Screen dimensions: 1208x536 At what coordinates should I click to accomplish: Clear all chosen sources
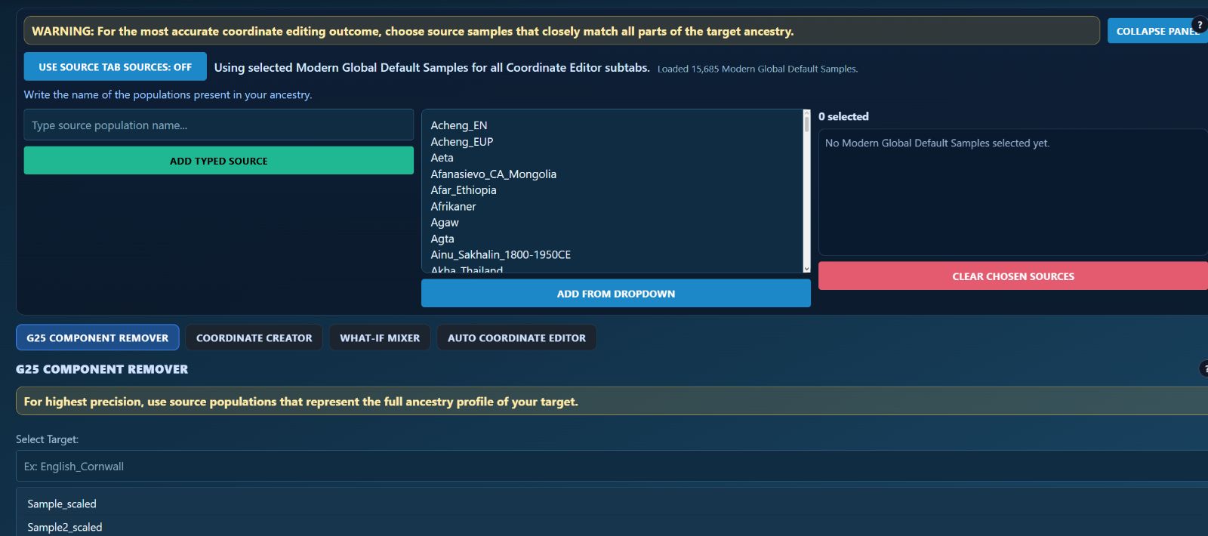pyautogui.click(x=1012, y=276)
